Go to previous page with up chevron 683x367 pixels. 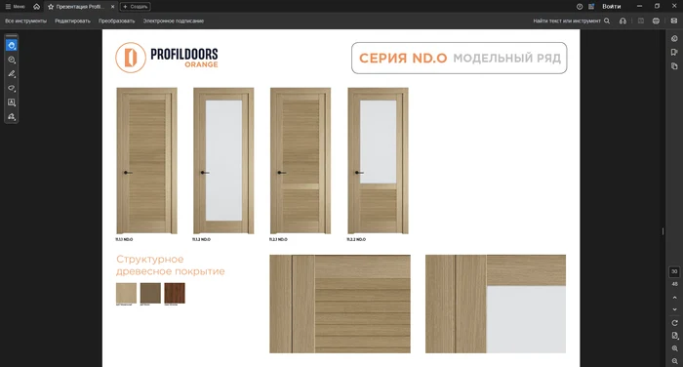(x=675, y=298)
